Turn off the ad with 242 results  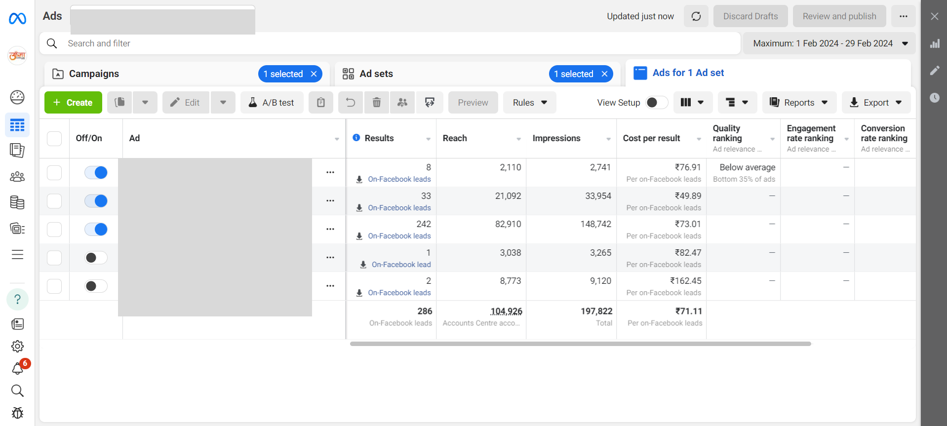(96, 230)
